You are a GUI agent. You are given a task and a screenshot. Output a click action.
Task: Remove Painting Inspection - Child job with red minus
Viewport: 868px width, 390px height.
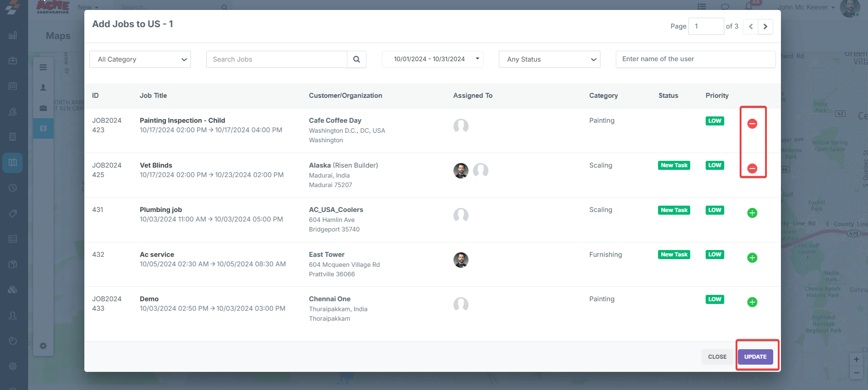pyautogui.click(x=752, y=124)
